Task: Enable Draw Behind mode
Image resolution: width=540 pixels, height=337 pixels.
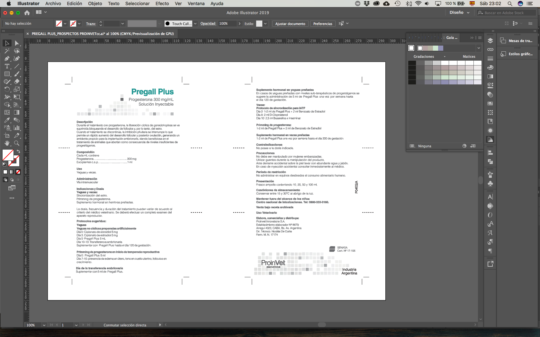Action: coord(12,180)
